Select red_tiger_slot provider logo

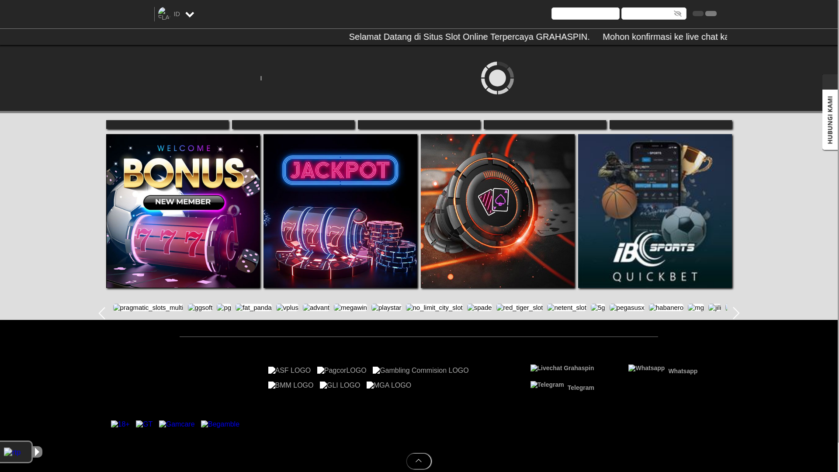pos(520,308)
